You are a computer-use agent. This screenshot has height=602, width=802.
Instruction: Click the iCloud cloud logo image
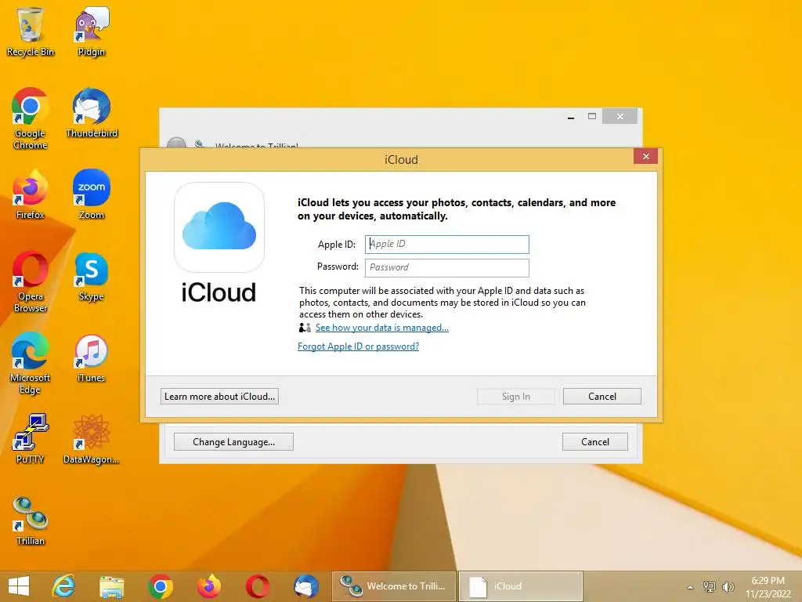point(219,227)
